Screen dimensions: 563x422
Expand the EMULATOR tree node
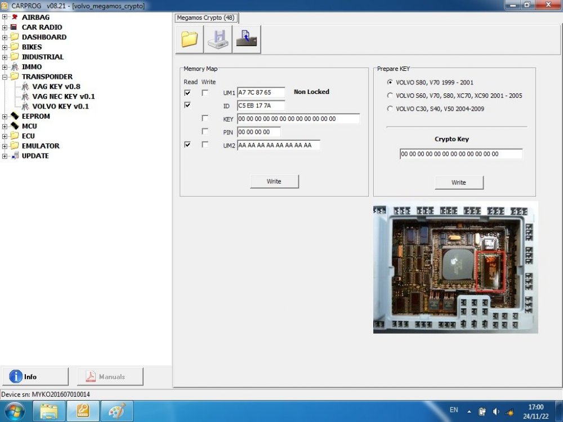point(5,146)
